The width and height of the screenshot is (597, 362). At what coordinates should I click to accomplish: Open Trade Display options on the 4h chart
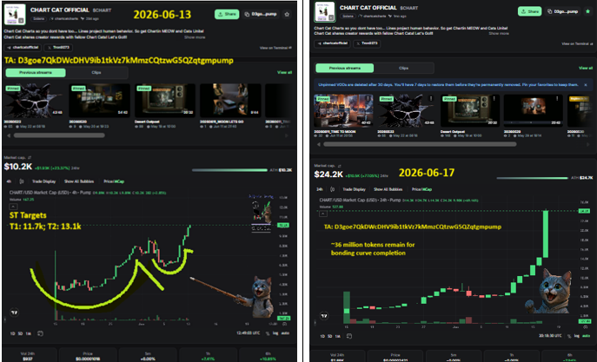(43, 181)
